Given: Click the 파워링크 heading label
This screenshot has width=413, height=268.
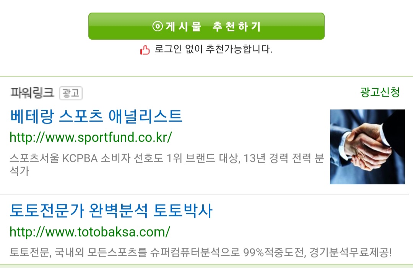Looking at the screenshot, I should click(32, 93).
